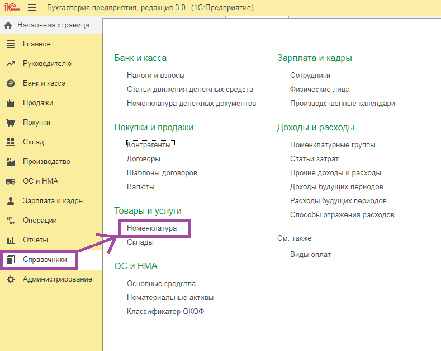Click the 1C logo icon
The width and height of the screenshot is (441, 351).
coord(12,7)
